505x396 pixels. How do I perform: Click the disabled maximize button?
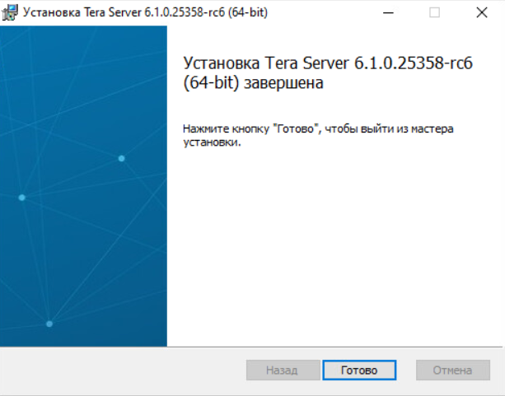[434, 12]
